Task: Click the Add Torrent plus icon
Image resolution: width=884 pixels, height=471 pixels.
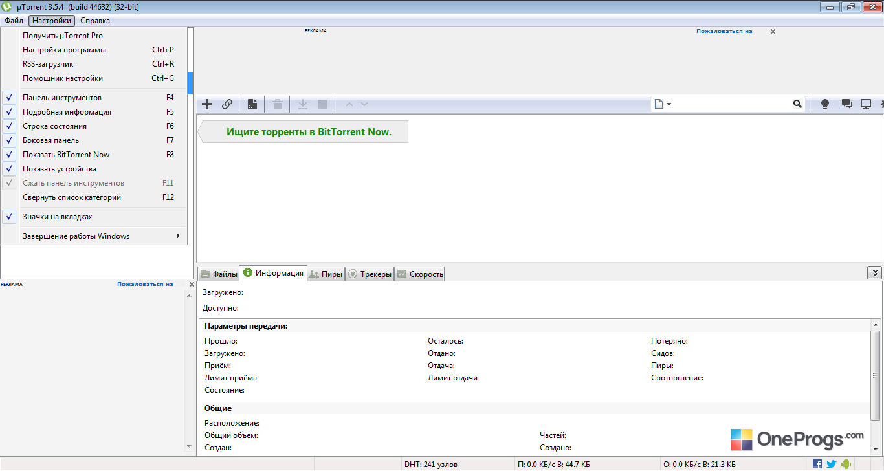Action: click(207, 104)
